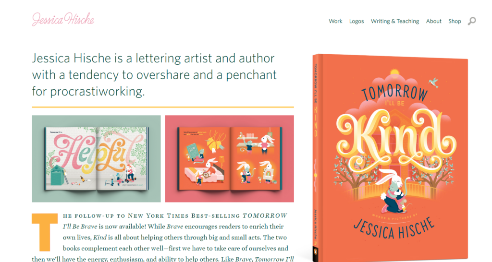Click the Jessica Hische name on the book cover
Image resolution: width=492 pixels, height=262 pixels.
[x=394, y=227]
